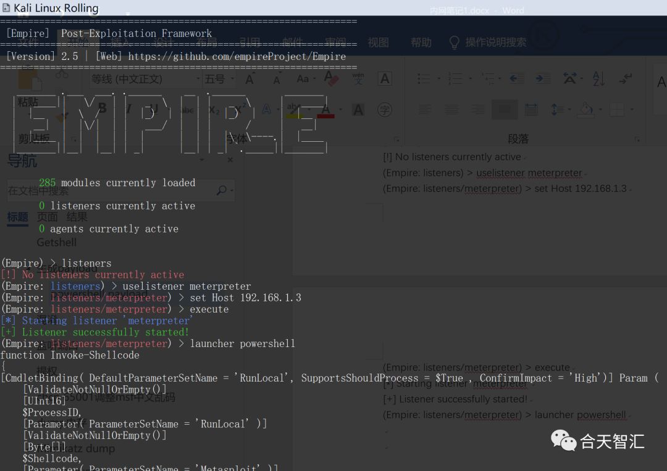Open mimikatz dump heading in navigation pane
The width and height of the screenshot is (667, 471).
pyautogui.click(x=75, y=448)
